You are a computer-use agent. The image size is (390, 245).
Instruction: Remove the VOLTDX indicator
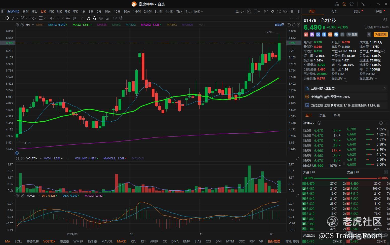(23, 158)
